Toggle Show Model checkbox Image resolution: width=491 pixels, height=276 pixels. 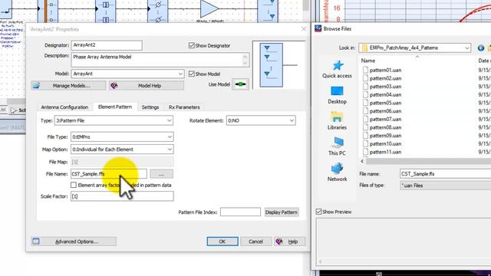[x=192, y=74]
